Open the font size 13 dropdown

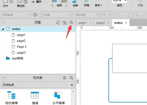106,15
